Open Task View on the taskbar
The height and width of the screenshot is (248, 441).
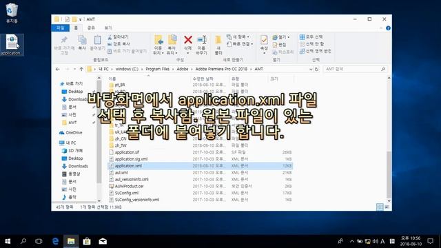39,241
